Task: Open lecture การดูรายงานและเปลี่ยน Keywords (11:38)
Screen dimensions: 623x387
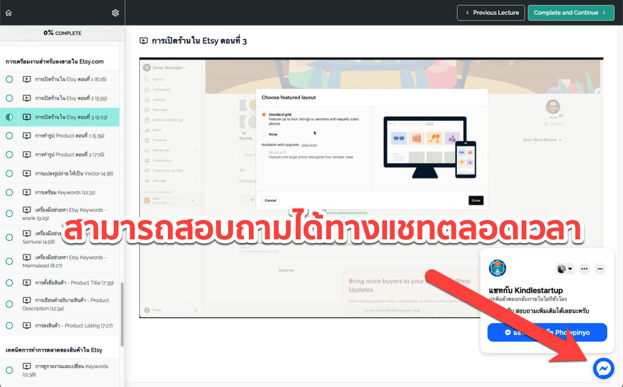Action: pos(60,370)
